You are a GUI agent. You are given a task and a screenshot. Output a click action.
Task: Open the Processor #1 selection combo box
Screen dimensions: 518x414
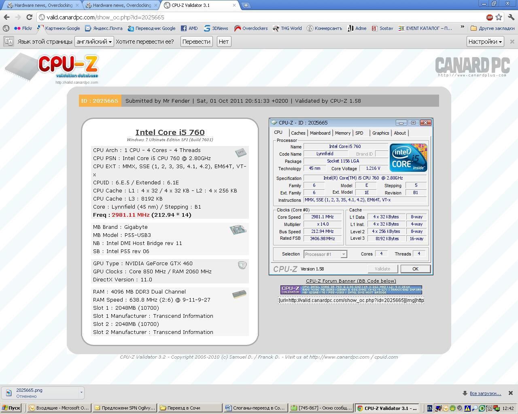click(325, 254)
